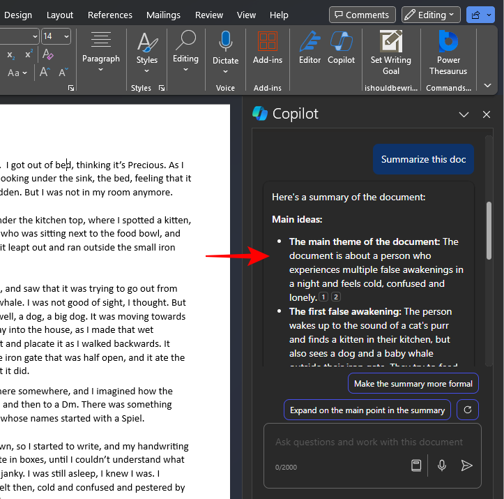Click the Main ideas heading text
504x499 pixels.
pos(297,219)
